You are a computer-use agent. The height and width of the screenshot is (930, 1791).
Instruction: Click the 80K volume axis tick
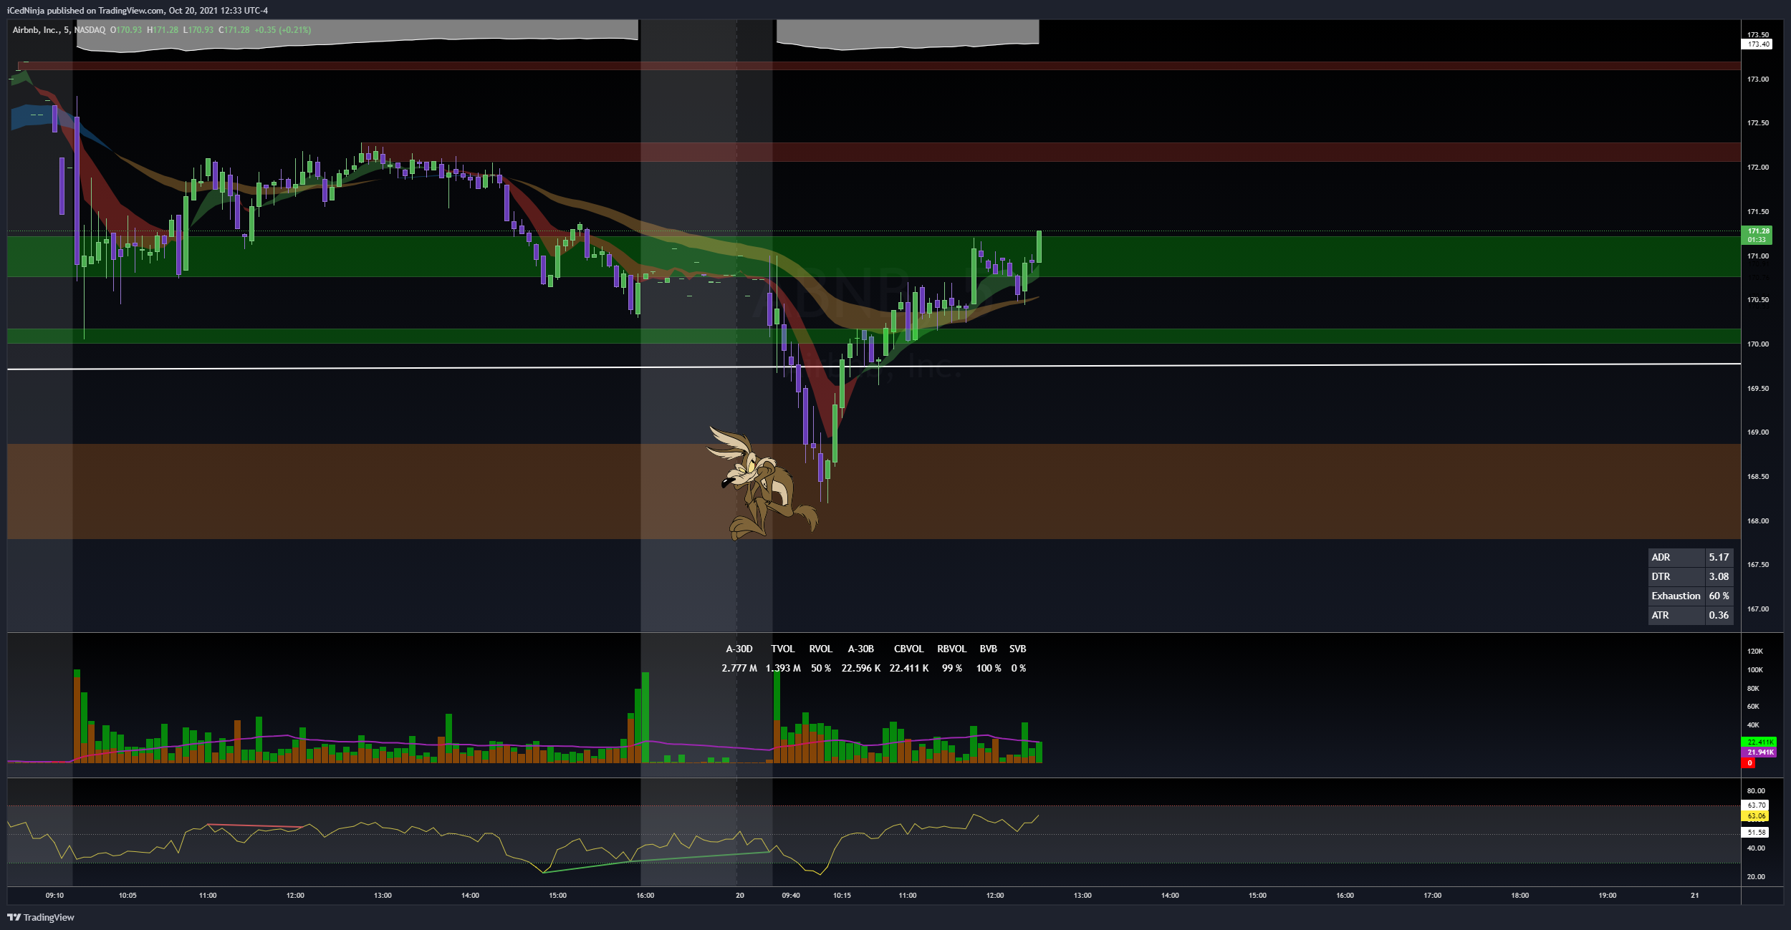coord(1754,689)
